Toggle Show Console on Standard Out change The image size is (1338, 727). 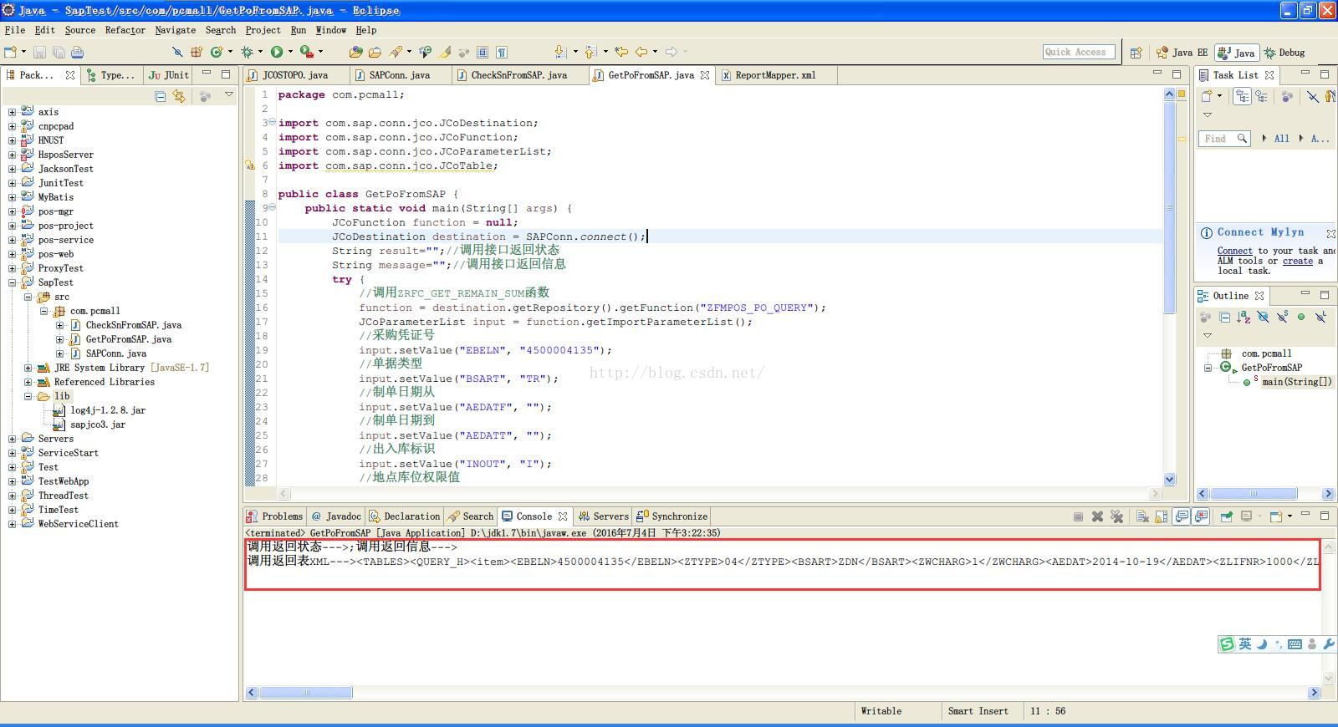coord(1182,516)
